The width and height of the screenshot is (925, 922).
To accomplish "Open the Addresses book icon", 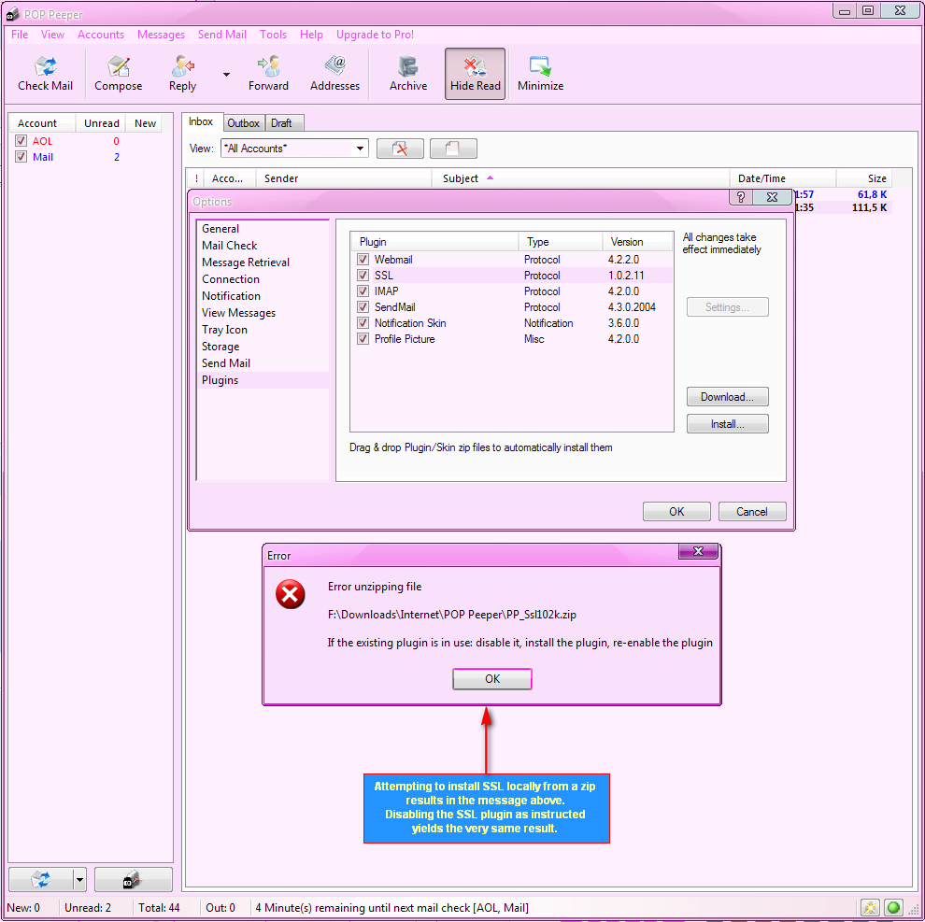I will tap(335, 75).
